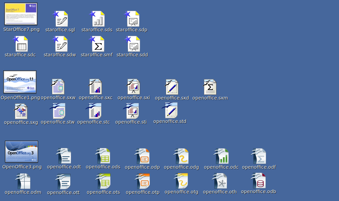The width and height of the screenshot is (339, 201).
Task: Select the openoffice.ott text template icon
Action: pyautogui.click(x=63, y=182)
